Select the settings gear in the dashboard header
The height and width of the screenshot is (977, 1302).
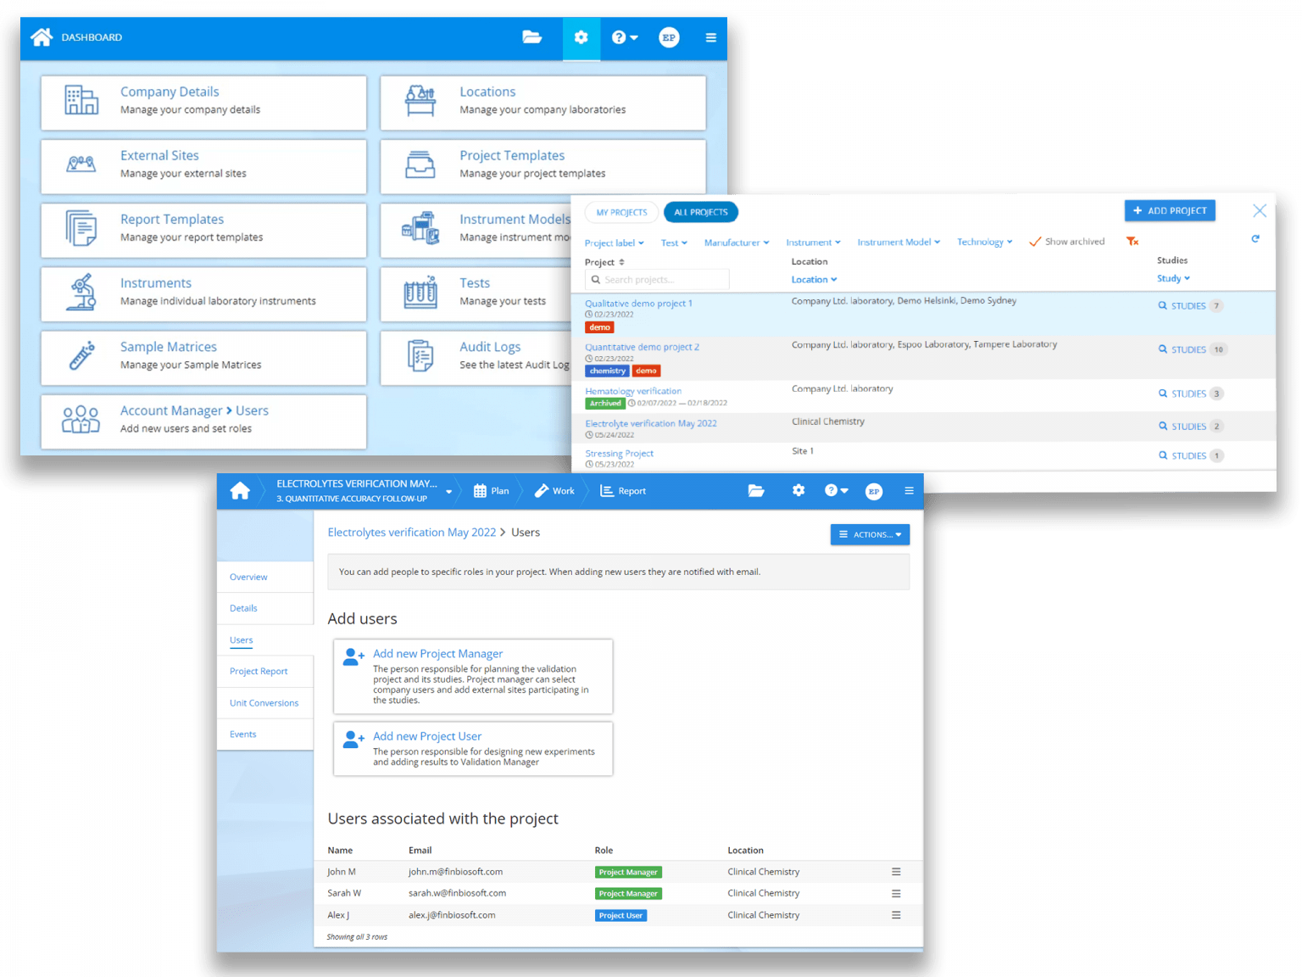point(581,37)
